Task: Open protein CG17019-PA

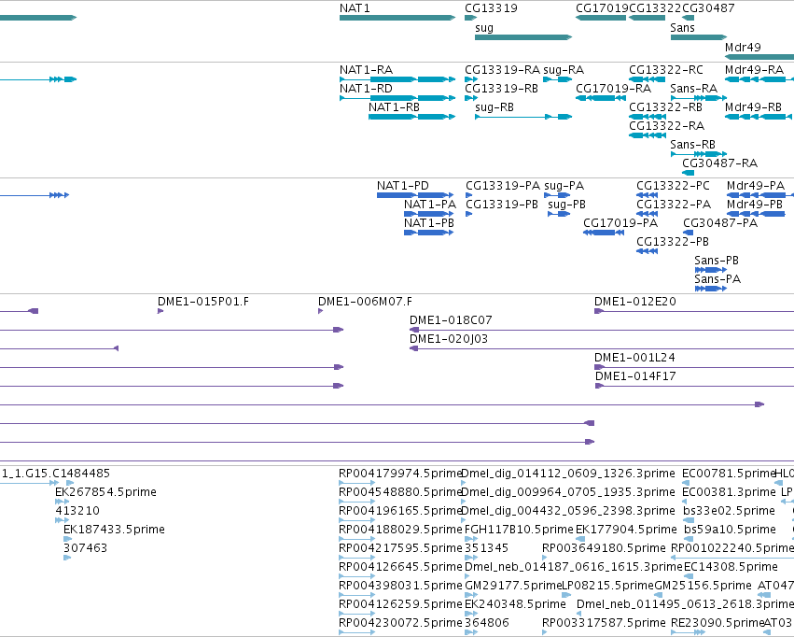Action: [x=604, y=233]
